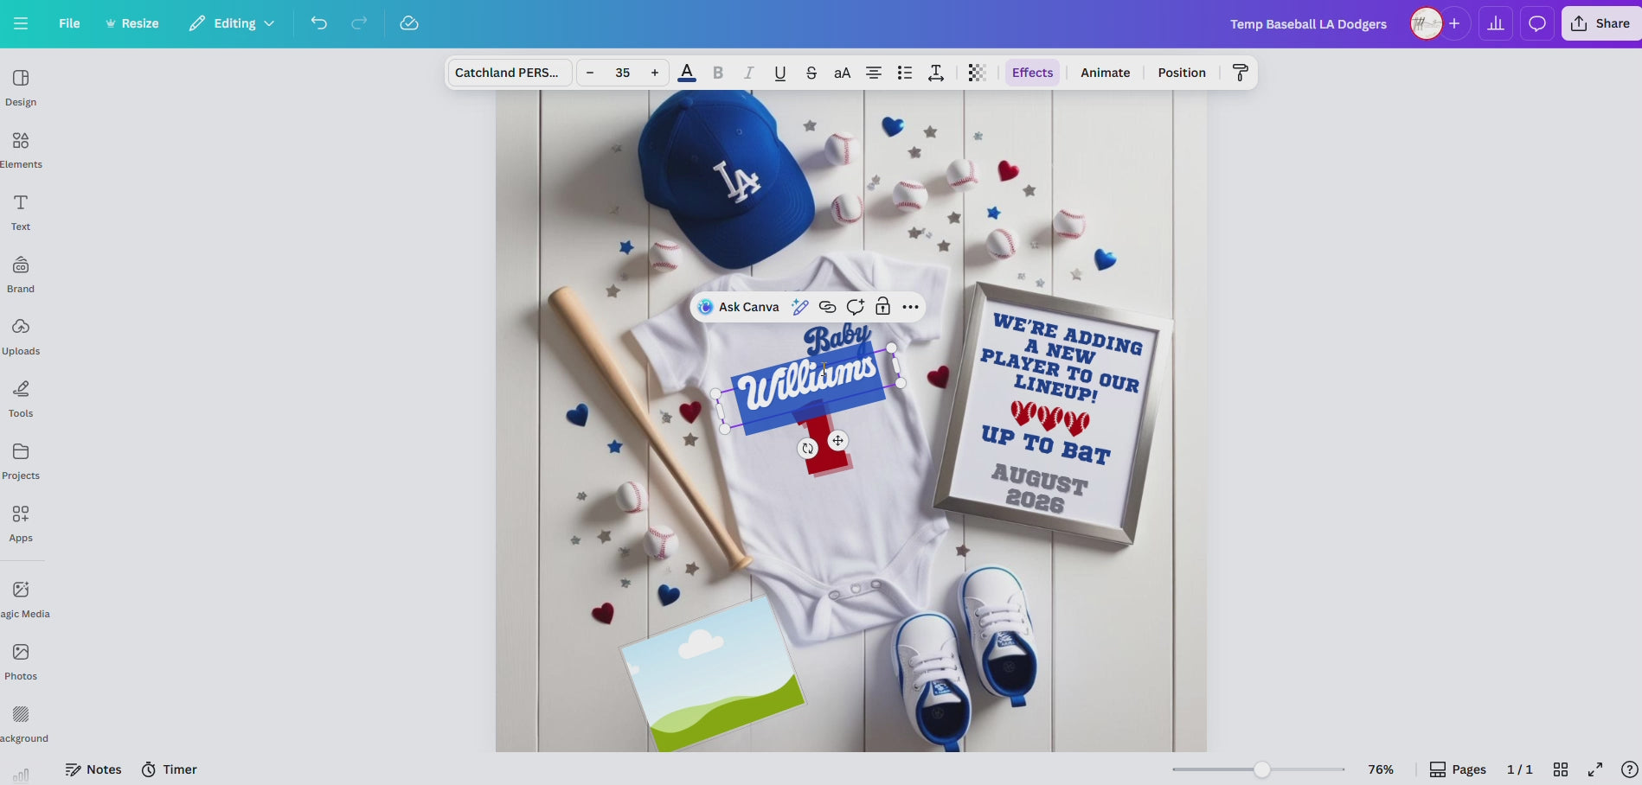This screenshot has width=1642, height=785.
Task: Click the Share button
Action: click(x=1600, y=22)
